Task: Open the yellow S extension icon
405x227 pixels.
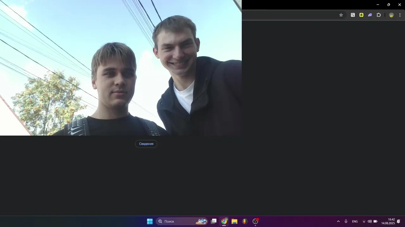Action: 361,15
